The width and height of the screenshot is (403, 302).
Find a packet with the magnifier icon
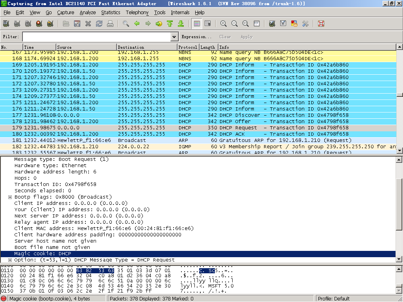126,24
